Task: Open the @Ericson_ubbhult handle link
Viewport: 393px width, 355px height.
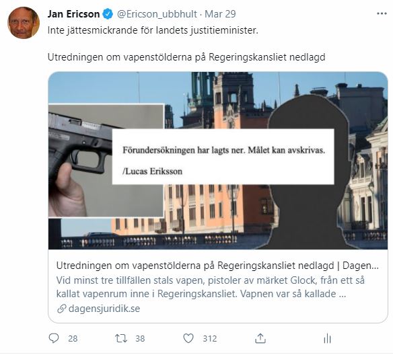Action: [x=157, y=14]
